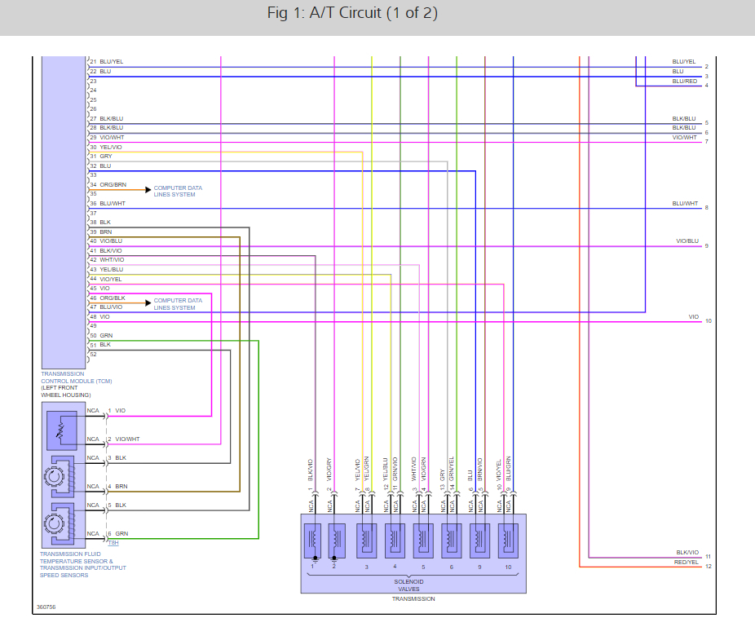Select TCM pin 39 BRN label
Viewport: 755px width, 640px height.
101,232
